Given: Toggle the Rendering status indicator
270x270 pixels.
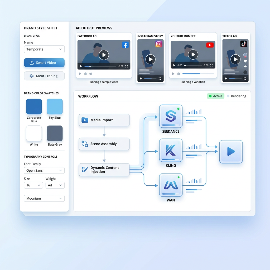Looking at the screenshot, I should [237, 96].
